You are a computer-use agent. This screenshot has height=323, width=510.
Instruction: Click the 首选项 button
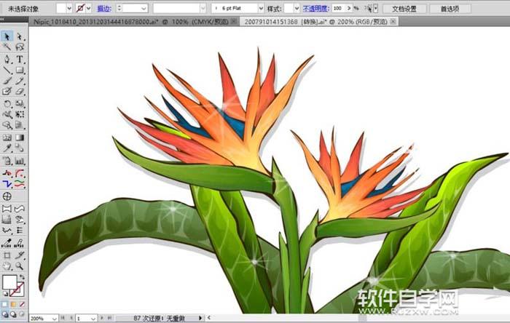450,9
